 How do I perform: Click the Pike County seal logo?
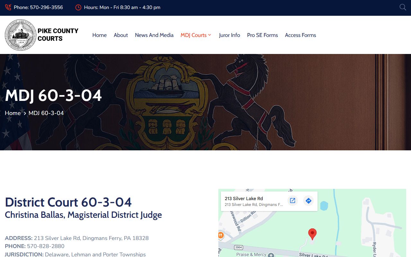pos(21,35)
